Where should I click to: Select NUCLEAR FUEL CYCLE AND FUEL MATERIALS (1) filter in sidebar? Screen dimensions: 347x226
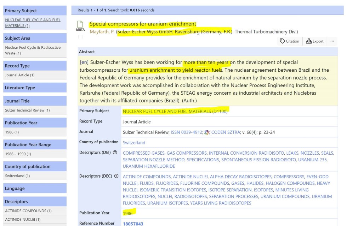point(33,23)
